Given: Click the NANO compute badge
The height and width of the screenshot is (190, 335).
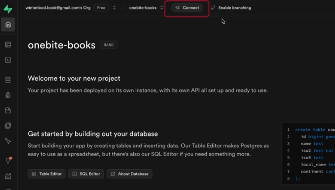Looking at the screenshot, I should click(x=109, y=45).
